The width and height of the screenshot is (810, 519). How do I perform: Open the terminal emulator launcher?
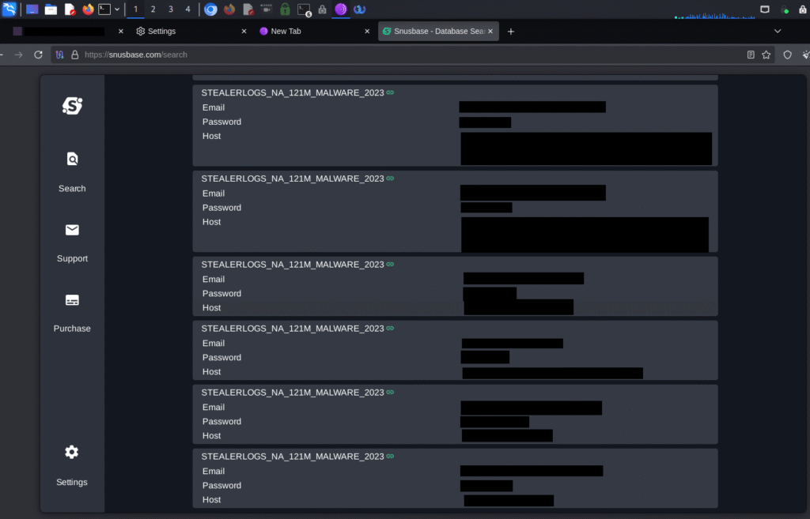[104, 9]
